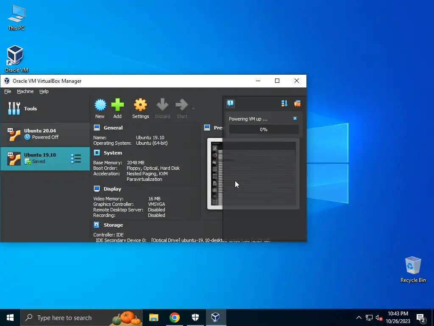
Task: Select the Tools entry in sidebar
Action: [x=45, y=109]
